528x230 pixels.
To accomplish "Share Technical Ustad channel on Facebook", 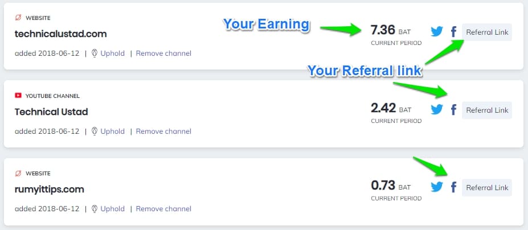I will click(x=453, y=110).
